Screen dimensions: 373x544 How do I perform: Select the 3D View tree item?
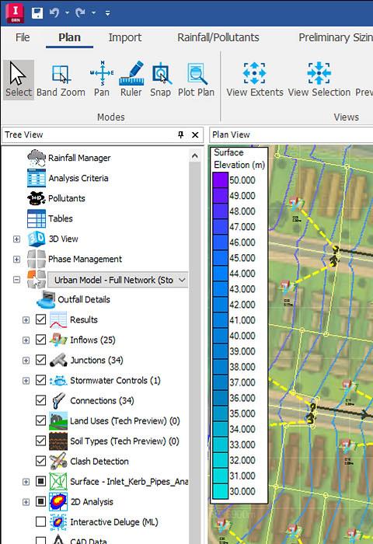tap(63, 239)
